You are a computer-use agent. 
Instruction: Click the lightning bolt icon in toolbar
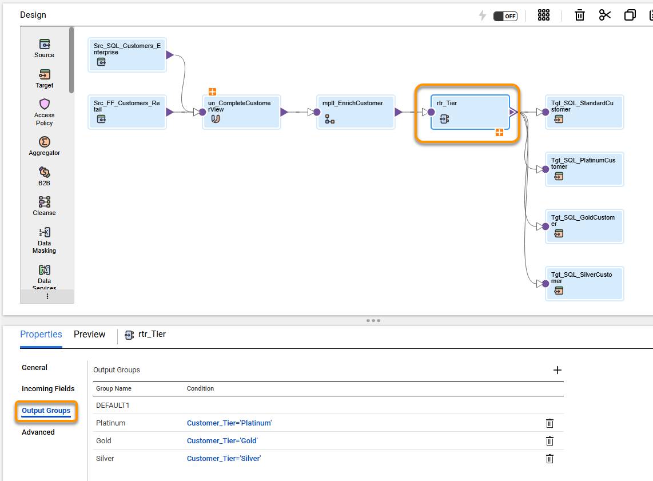point(482,16)
